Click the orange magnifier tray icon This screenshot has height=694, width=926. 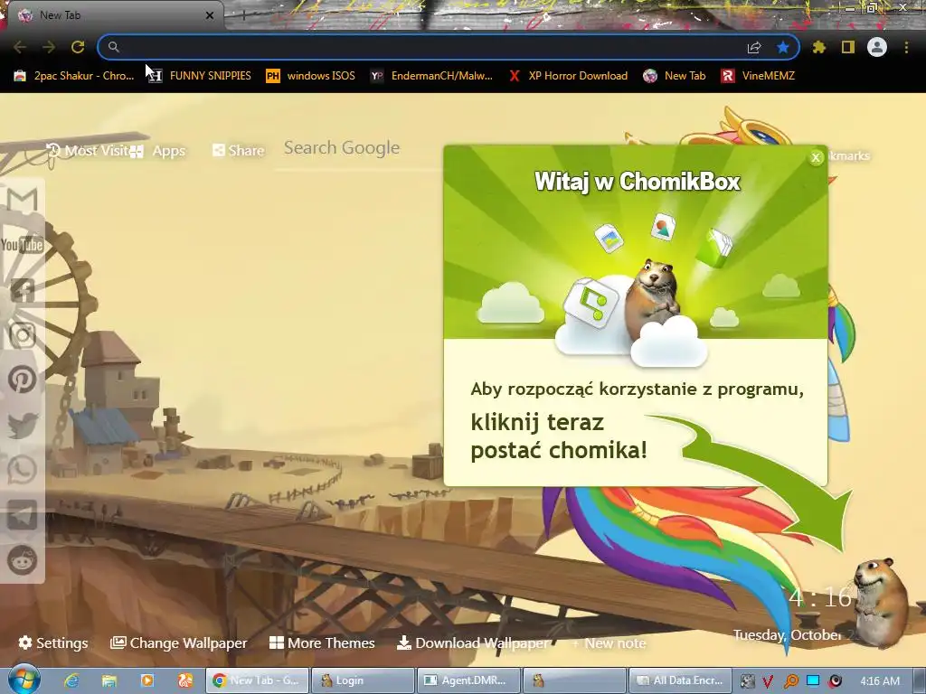pyautogui.click(x=790, y=681)
